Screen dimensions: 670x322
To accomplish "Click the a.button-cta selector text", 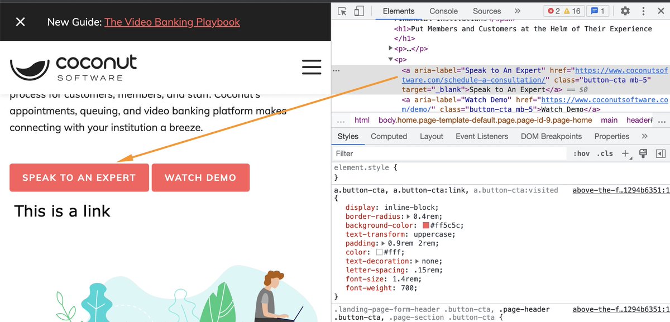I will tap(446, 190).
